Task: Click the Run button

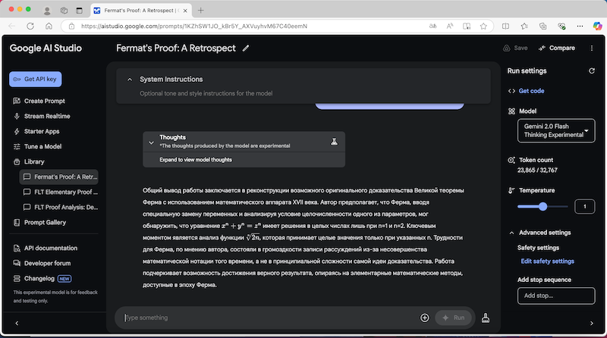Action: (x=453, y=318)
